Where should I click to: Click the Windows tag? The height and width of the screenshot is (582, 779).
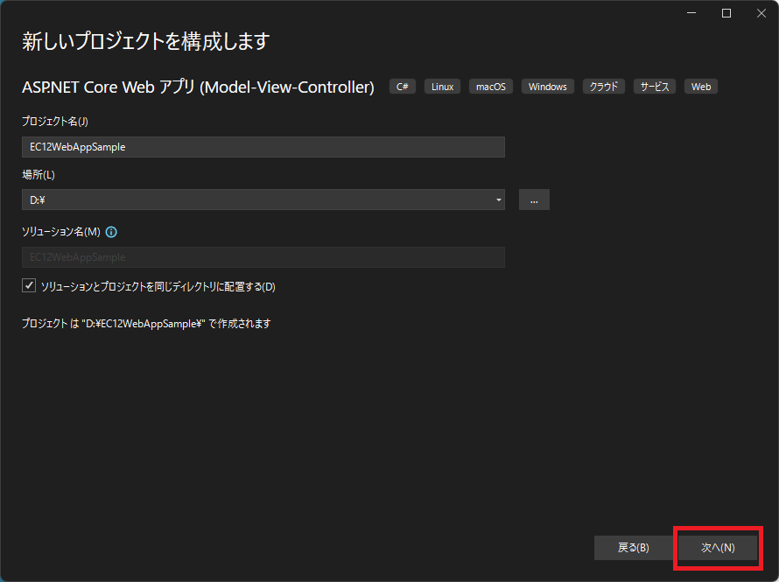click(x=547, y=87)
